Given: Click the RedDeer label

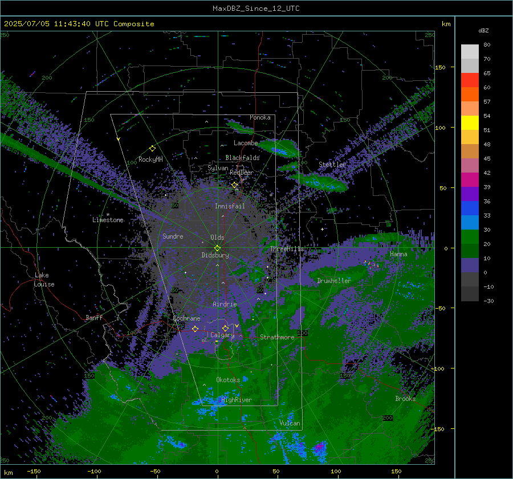Looking at the screenshot, I should click(x=242, y=173).
